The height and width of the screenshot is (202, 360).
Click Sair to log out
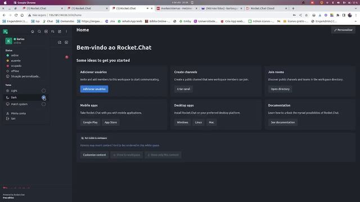(x=13, y=118)
